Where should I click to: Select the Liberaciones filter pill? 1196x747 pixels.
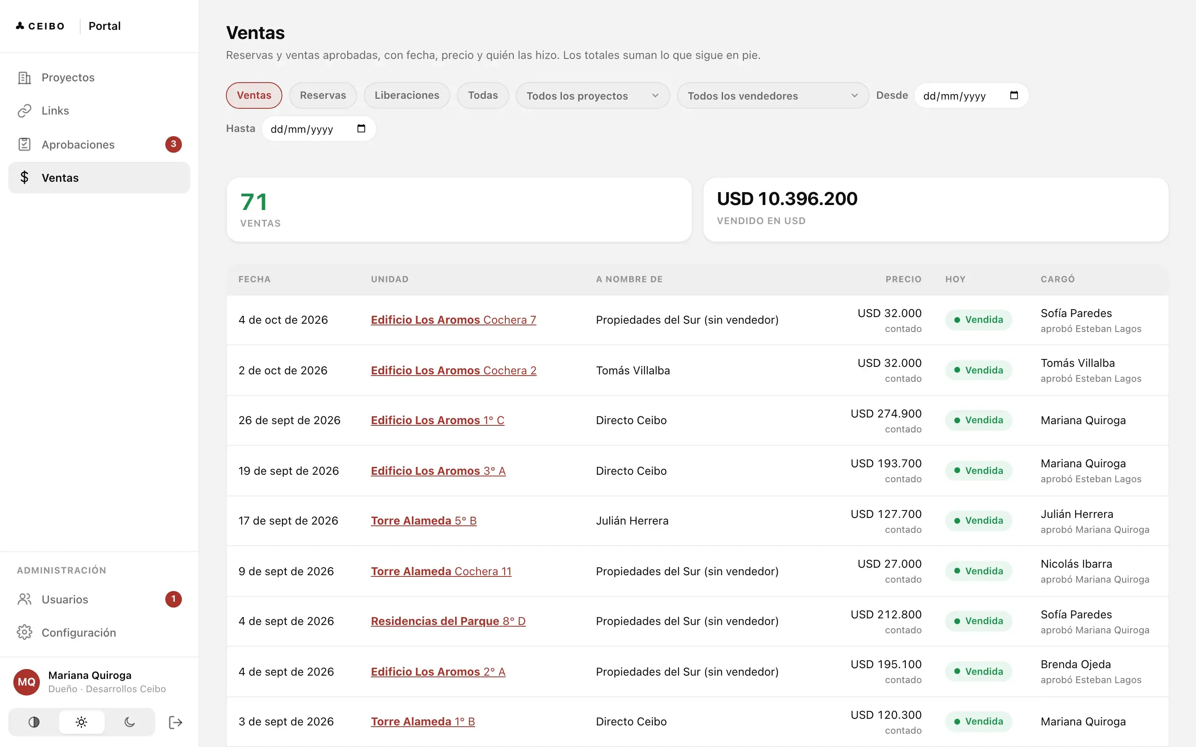point(407,95)
